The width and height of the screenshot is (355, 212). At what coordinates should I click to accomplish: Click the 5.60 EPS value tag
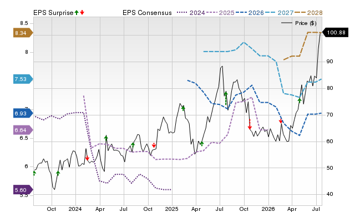(23, 190)
